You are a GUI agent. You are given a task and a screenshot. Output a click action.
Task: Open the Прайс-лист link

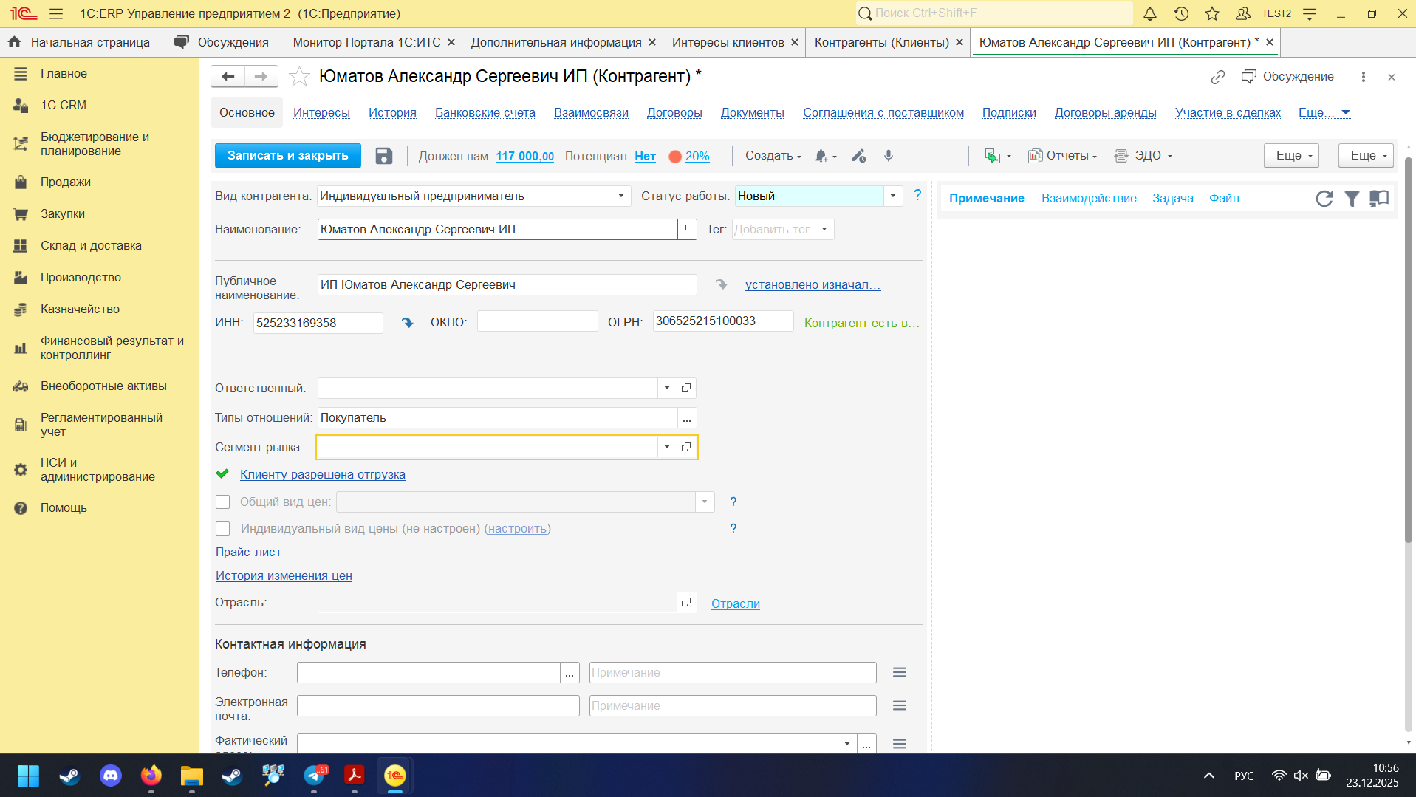pos(248,552)
